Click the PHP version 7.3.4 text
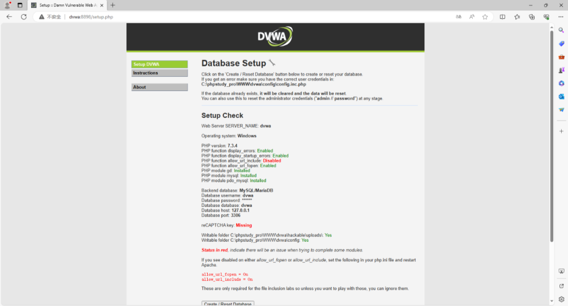 tap(219, 146)
